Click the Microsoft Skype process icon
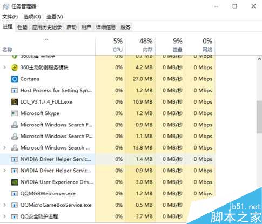This screenshot has width=262, height=224. click(x=15, y=113)
